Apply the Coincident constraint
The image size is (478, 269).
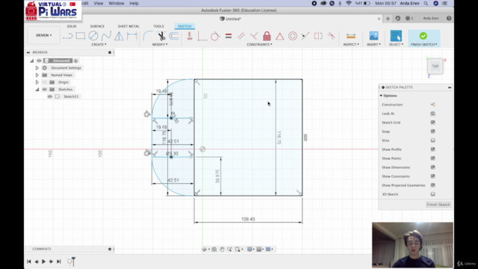(x=202, y=36)
